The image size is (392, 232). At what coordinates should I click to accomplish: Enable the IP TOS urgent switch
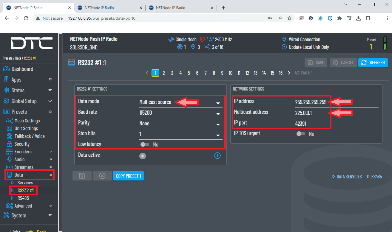(301, 134)
